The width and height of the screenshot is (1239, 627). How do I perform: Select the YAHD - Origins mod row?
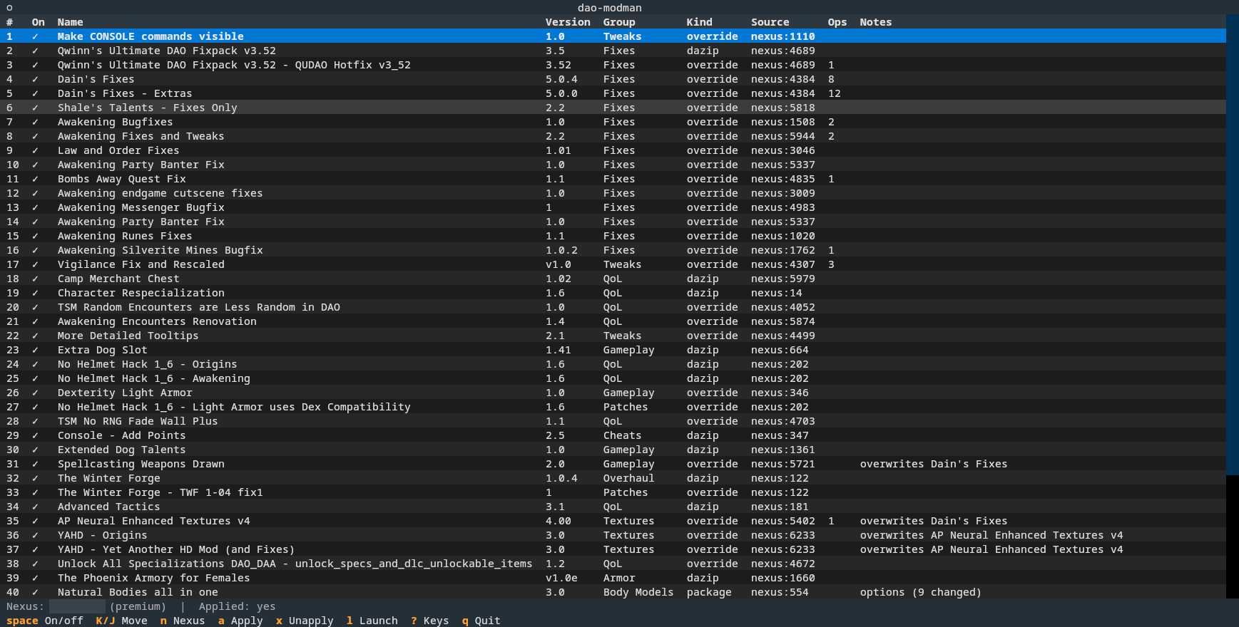(613, 535)
